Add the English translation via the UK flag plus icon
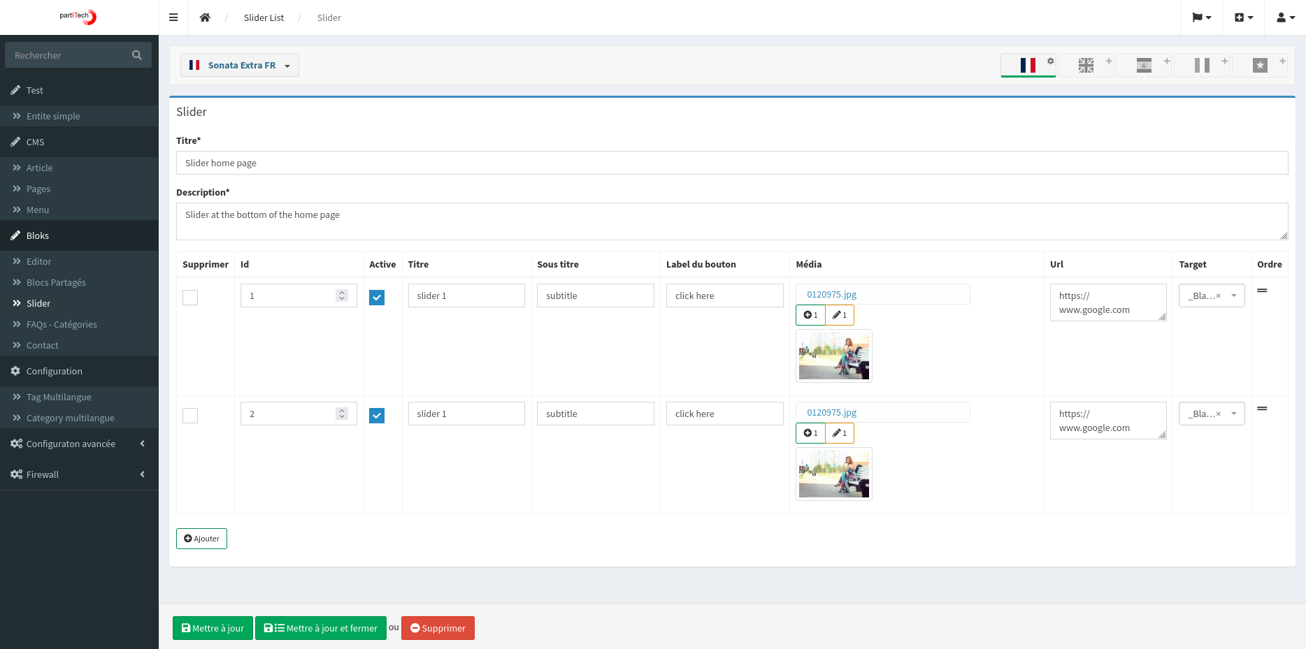This screenshot has width=1306, height=649. coord(1108,61)
